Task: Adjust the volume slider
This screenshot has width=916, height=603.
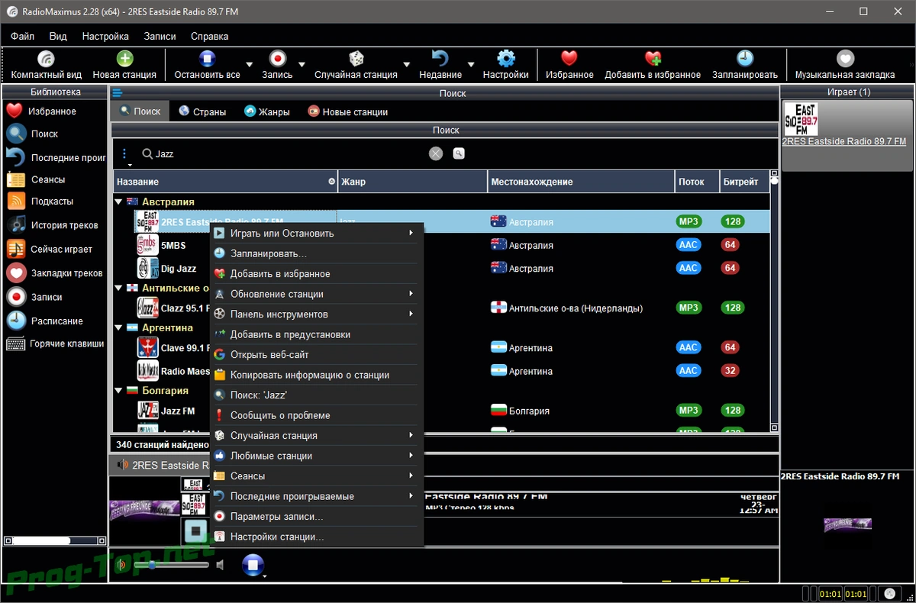Action: (x=172, y=565)
